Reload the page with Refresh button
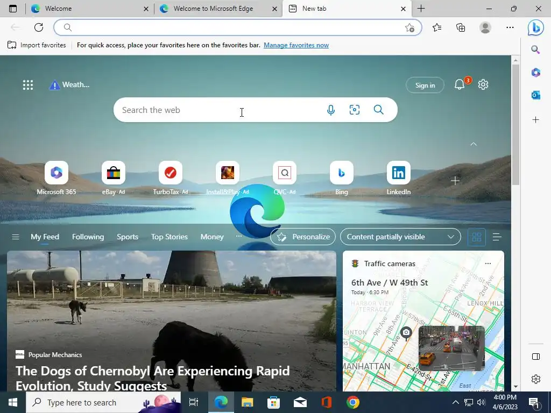This screenshot has width=551, height=413. point(39,27)
